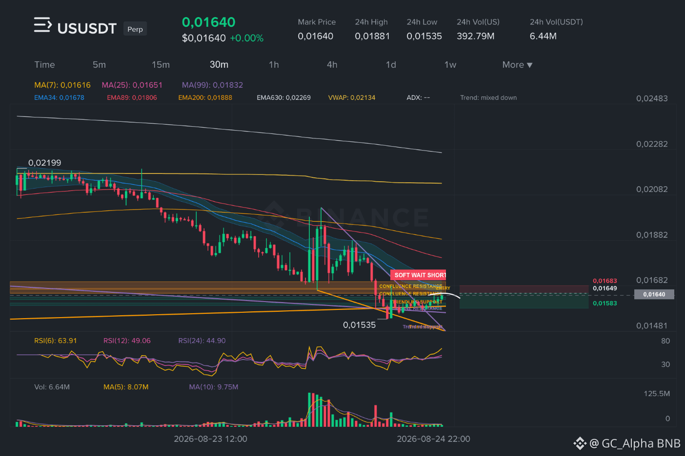Click the EMA200: 0,01888 label
Image resolution: width=685 pixels, height=456 pixels.
[x=205, y=97]
